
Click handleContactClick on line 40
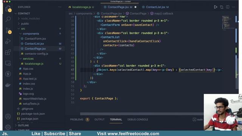(x=144, y=41)
